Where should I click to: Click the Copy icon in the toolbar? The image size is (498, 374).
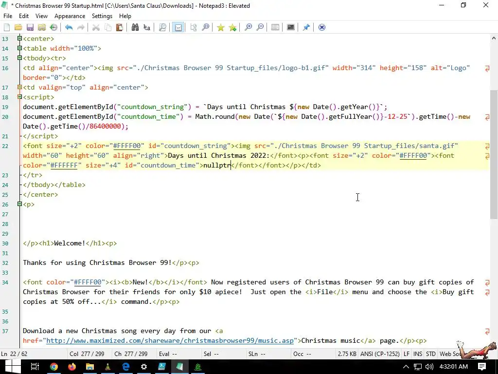pyautogui.click(x=108, y=27)
